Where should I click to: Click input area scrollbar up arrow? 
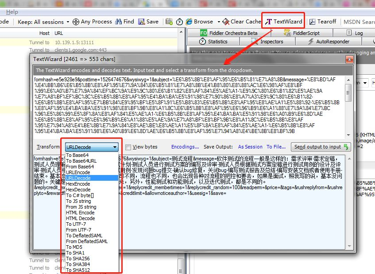348,80
